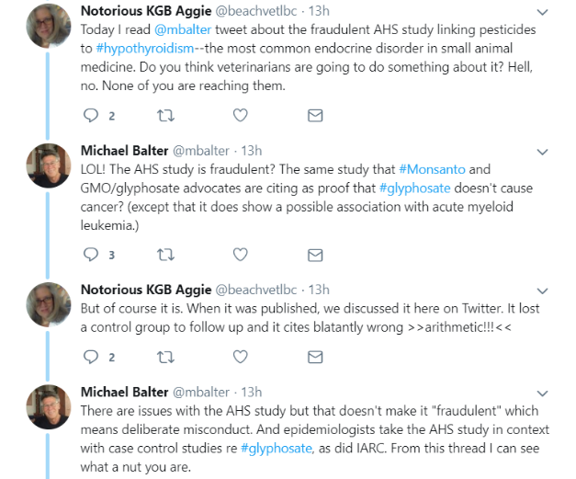
Task: Retweet the tweet about wrong arithmetic
Action: [x=166, y=357]
